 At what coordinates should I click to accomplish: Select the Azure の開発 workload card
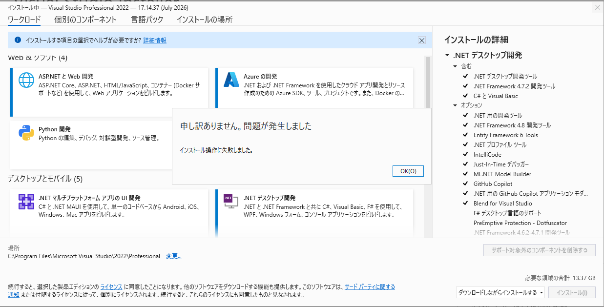tap(314, 88)
